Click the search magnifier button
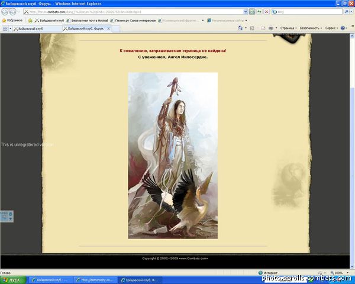Image resolution: width=355 pixels, height=284 pixels. pos(346,12)
